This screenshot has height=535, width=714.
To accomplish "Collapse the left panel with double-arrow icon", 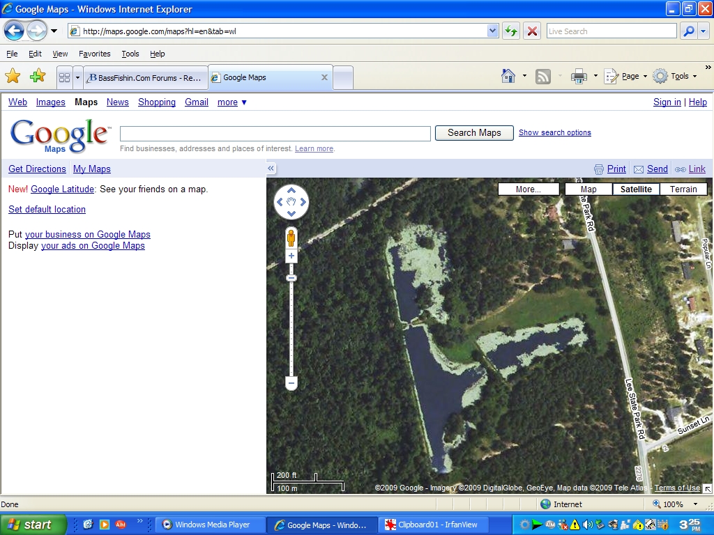I will pyautogui.click(x=271, y=169).
